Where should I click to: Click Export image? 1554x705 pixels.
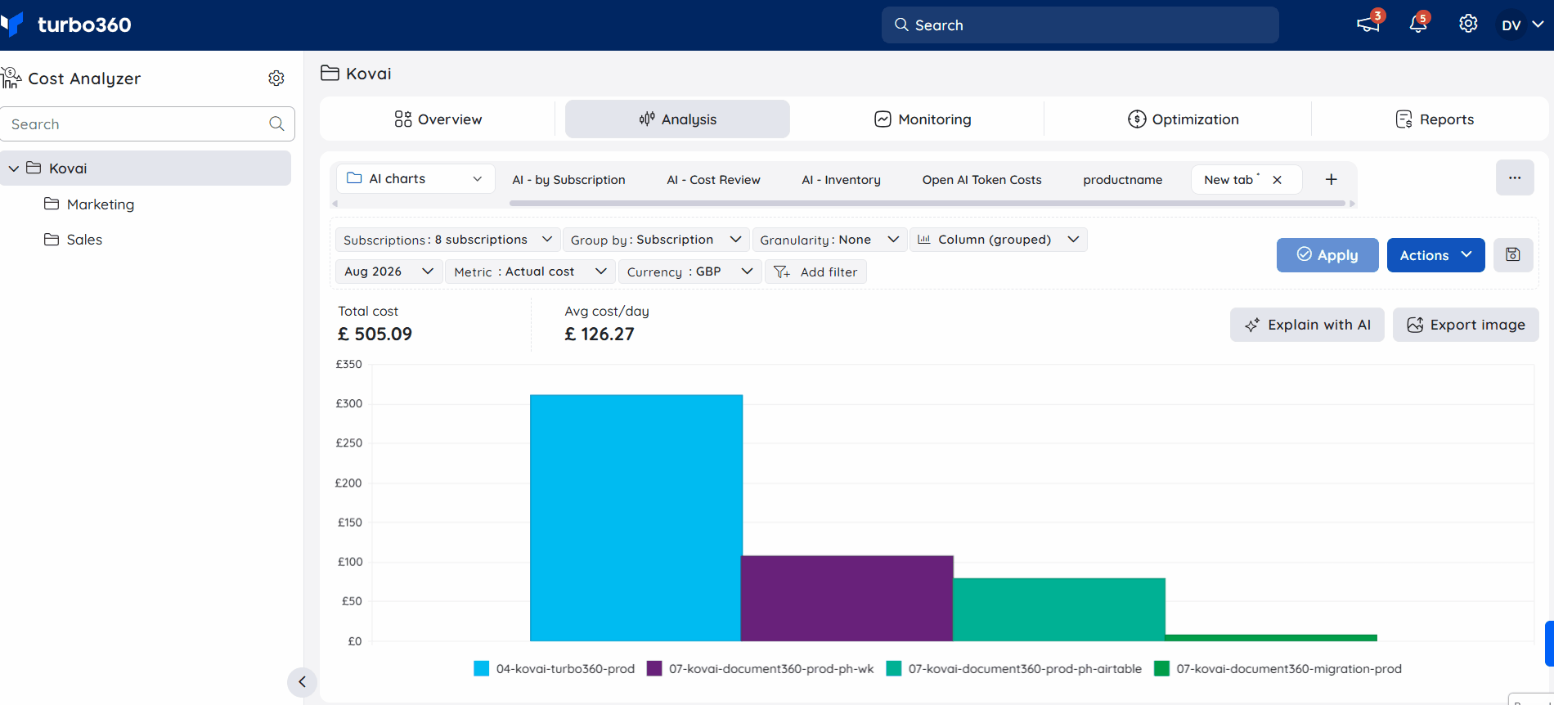click(1465, 324)
